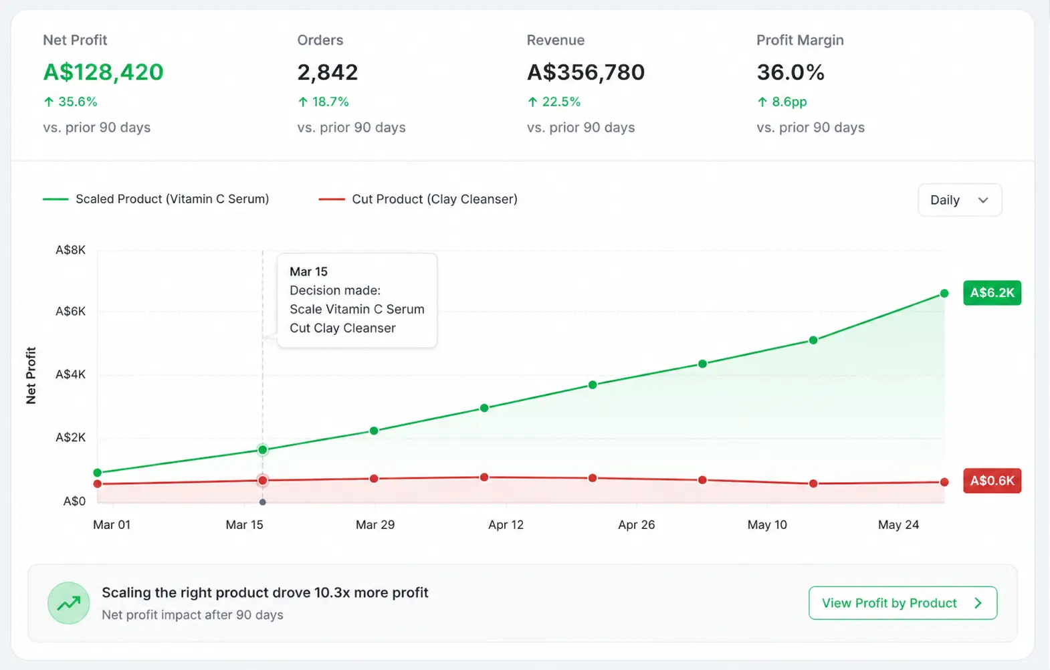Image resolution: width=1050 pixels, height=670 pixels.
Task: Open the Daily interval dropdown
Action: point(960,200)
